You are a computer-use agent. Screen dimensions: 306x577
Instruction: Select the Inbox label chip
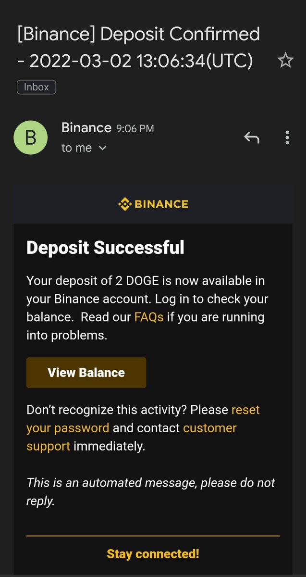[37, 87]
